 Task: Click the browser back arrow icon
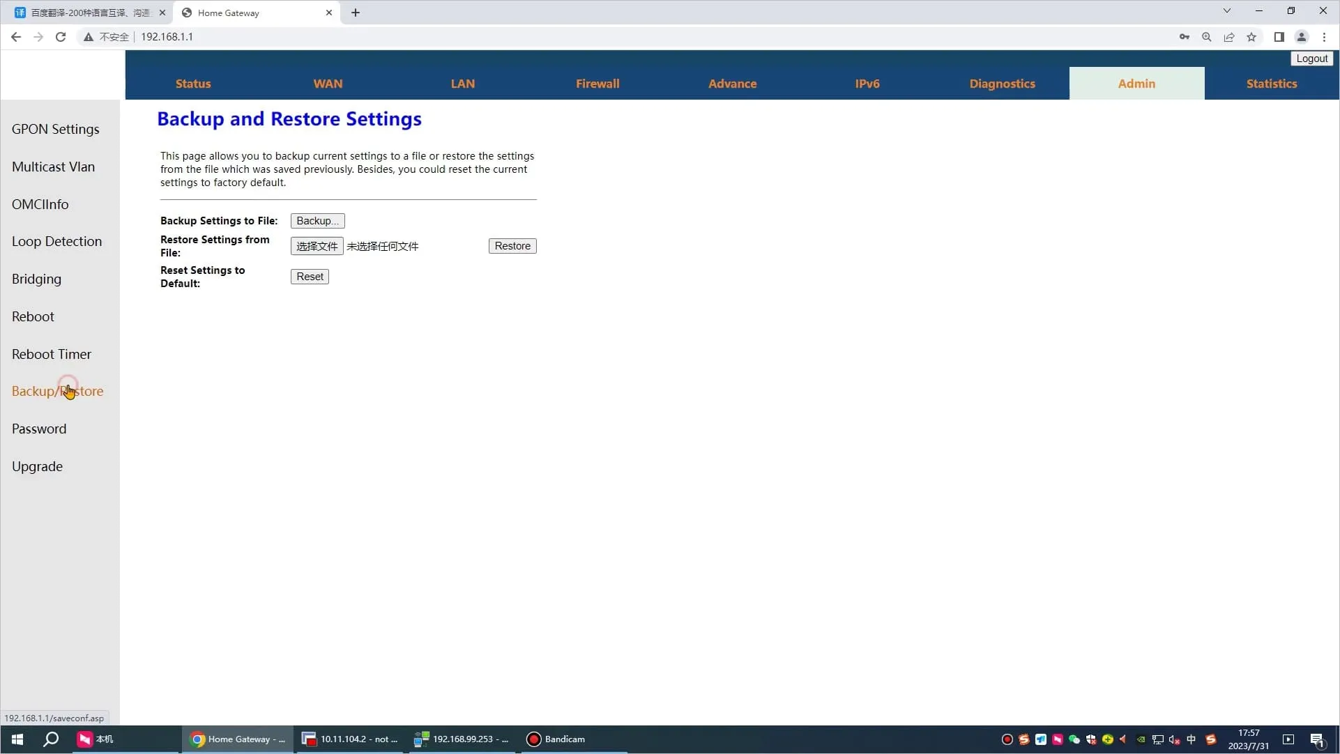[x=16, y=37]
